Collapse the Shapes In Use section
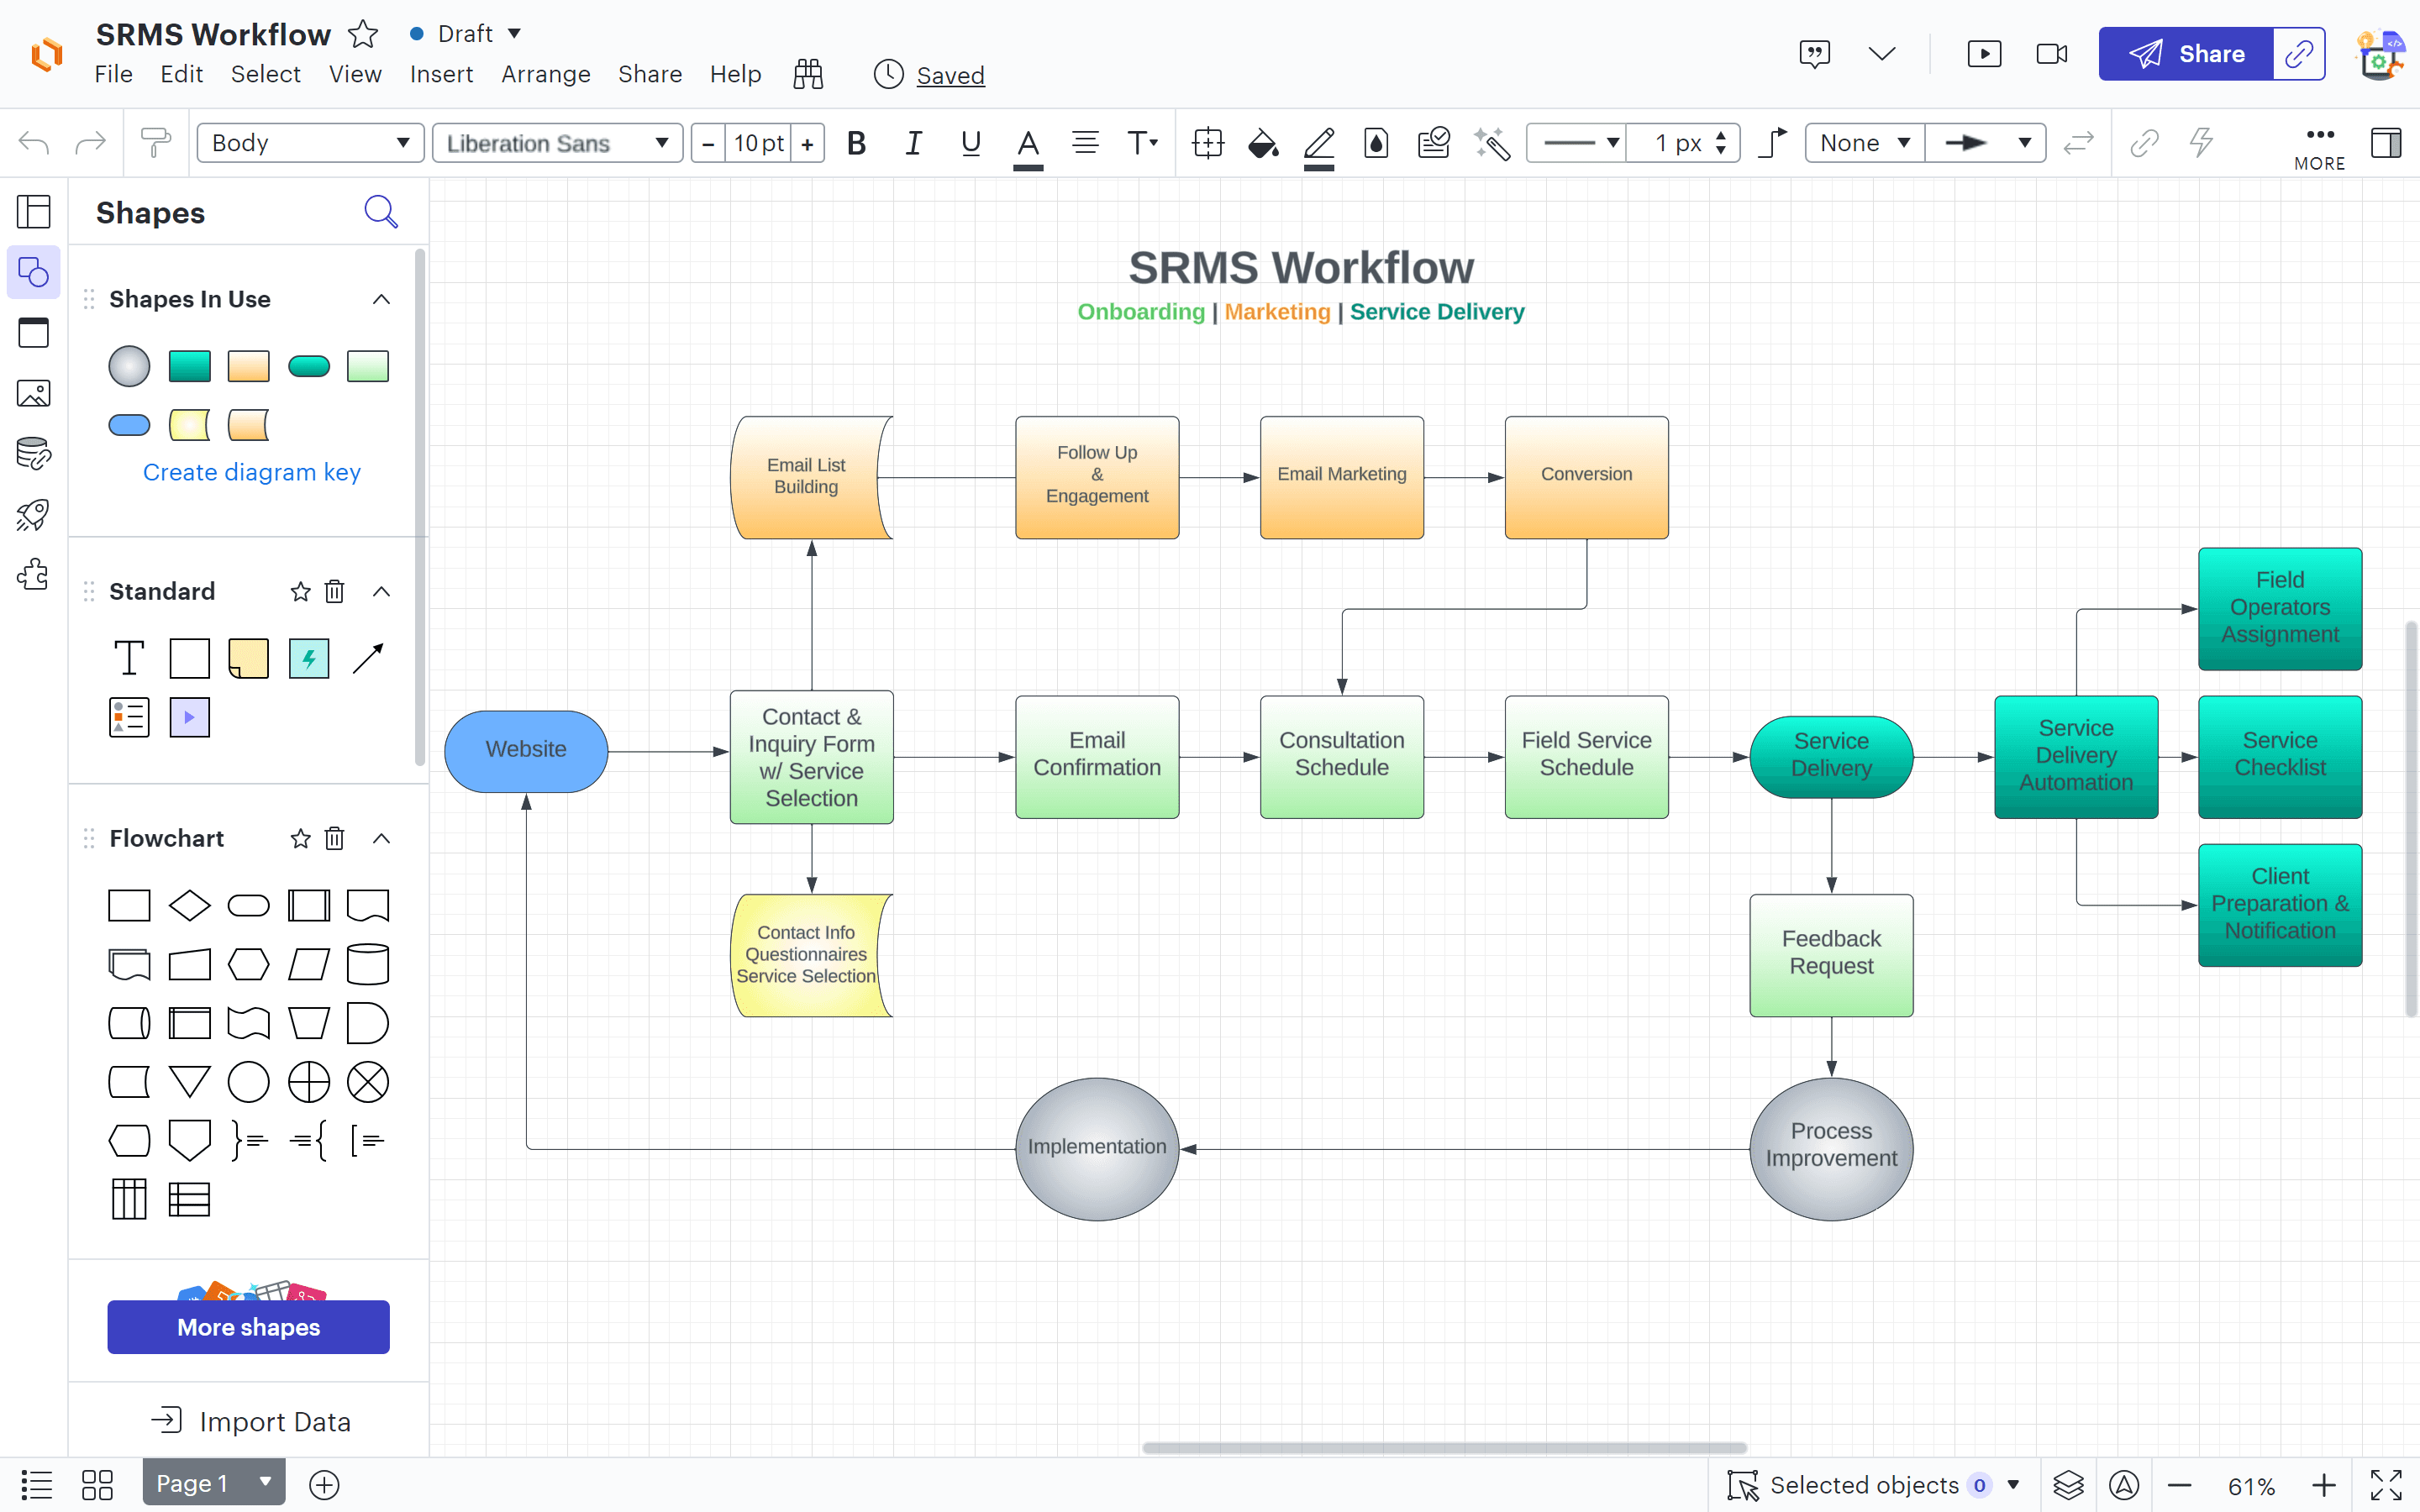 pyautogui.click(x=381, y=299)
